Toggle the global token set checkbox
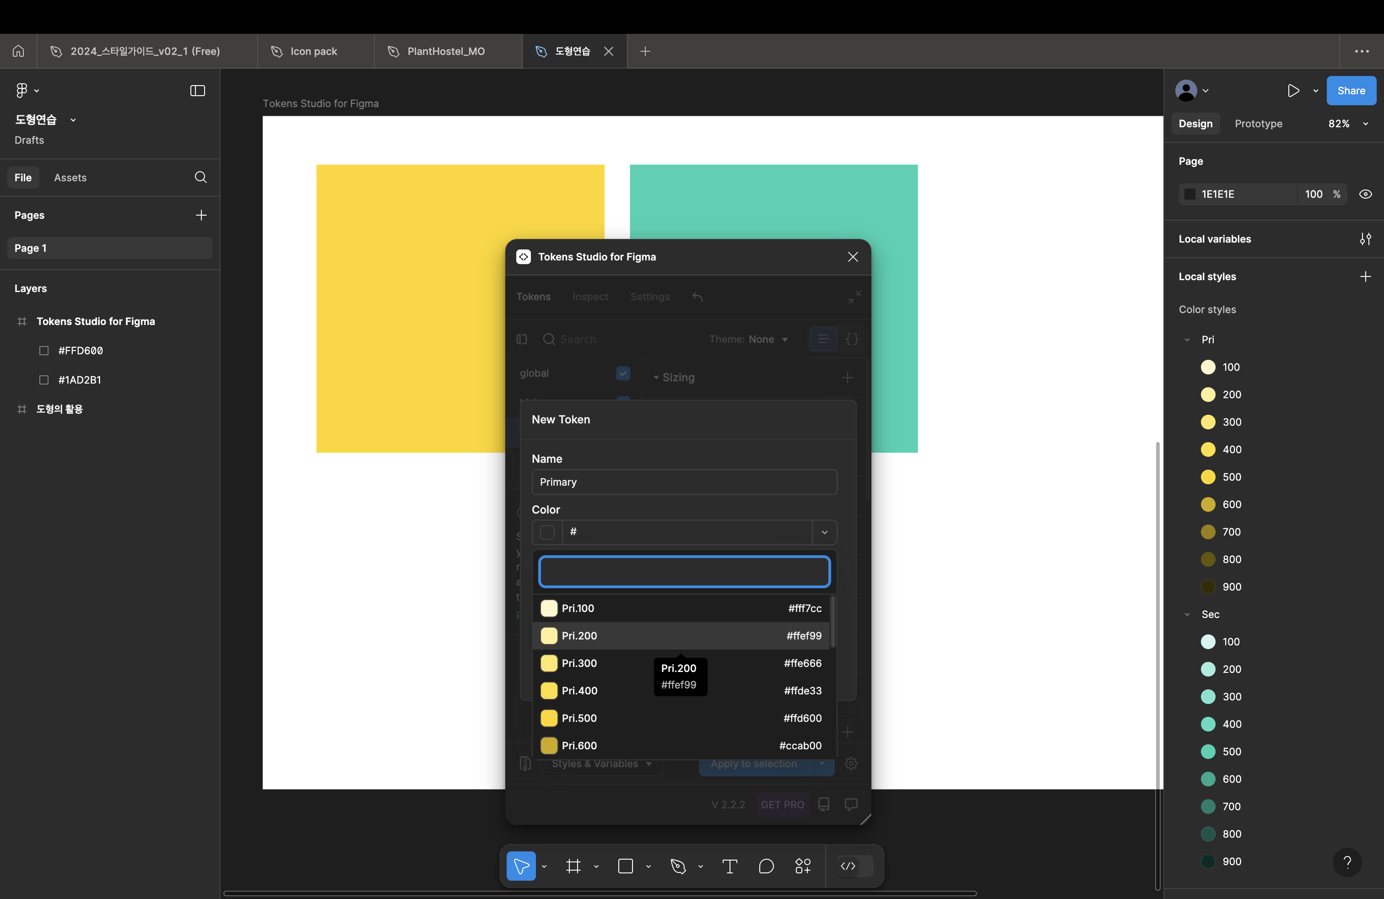The width and height of the screenshot is (1384, 899). [x=623, y=374]
